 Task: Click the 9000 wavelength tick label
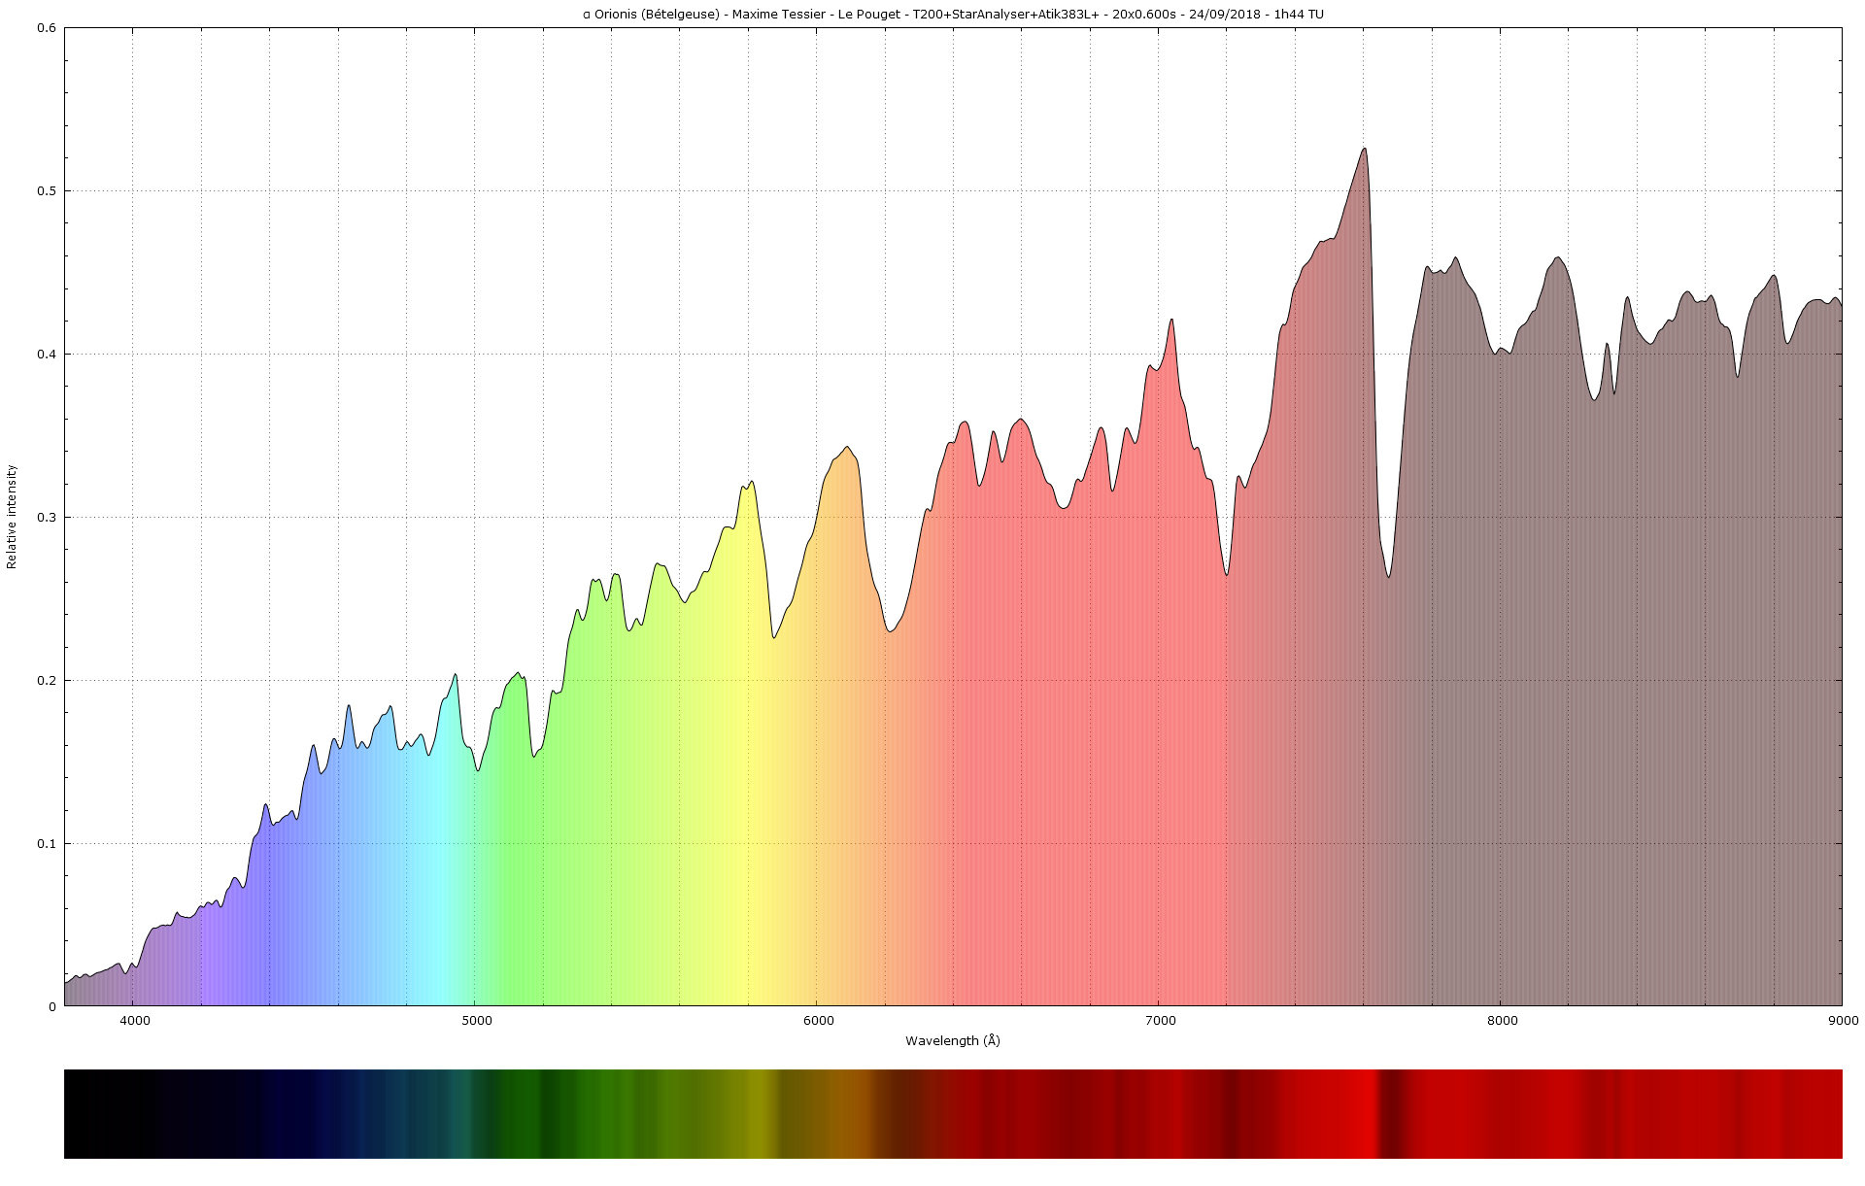(1843, 1020)
